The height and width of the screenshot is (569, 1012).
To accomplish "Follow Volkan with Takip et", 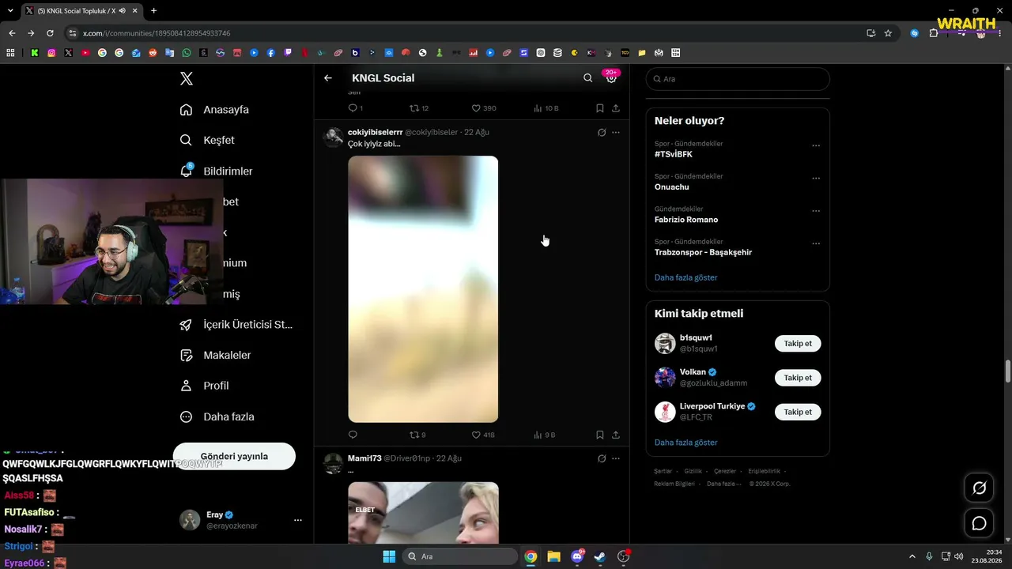I will tap(798, 378).
